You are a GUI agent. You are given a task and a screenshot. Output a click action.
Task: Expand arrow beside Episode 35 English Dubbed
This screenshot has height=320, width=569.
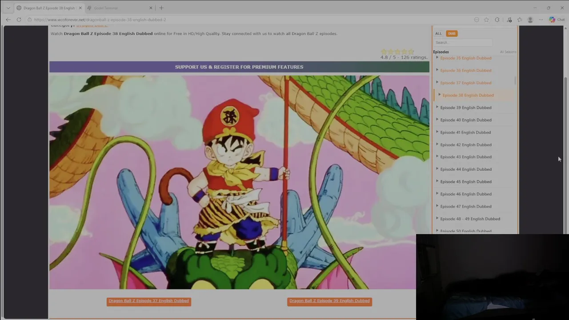437,58
